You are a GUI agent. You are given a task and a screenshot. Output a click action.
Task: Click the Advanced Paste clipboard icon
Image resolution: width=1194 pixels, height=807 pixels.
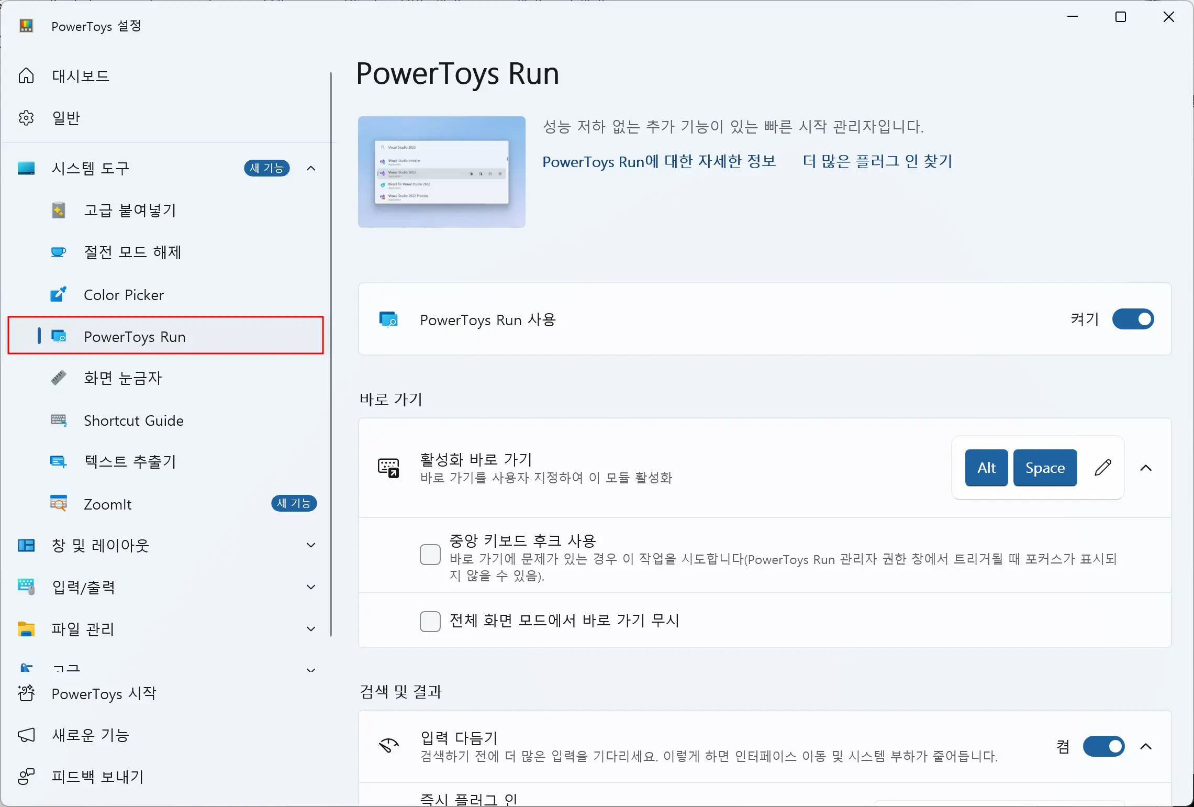coord(58,210)
